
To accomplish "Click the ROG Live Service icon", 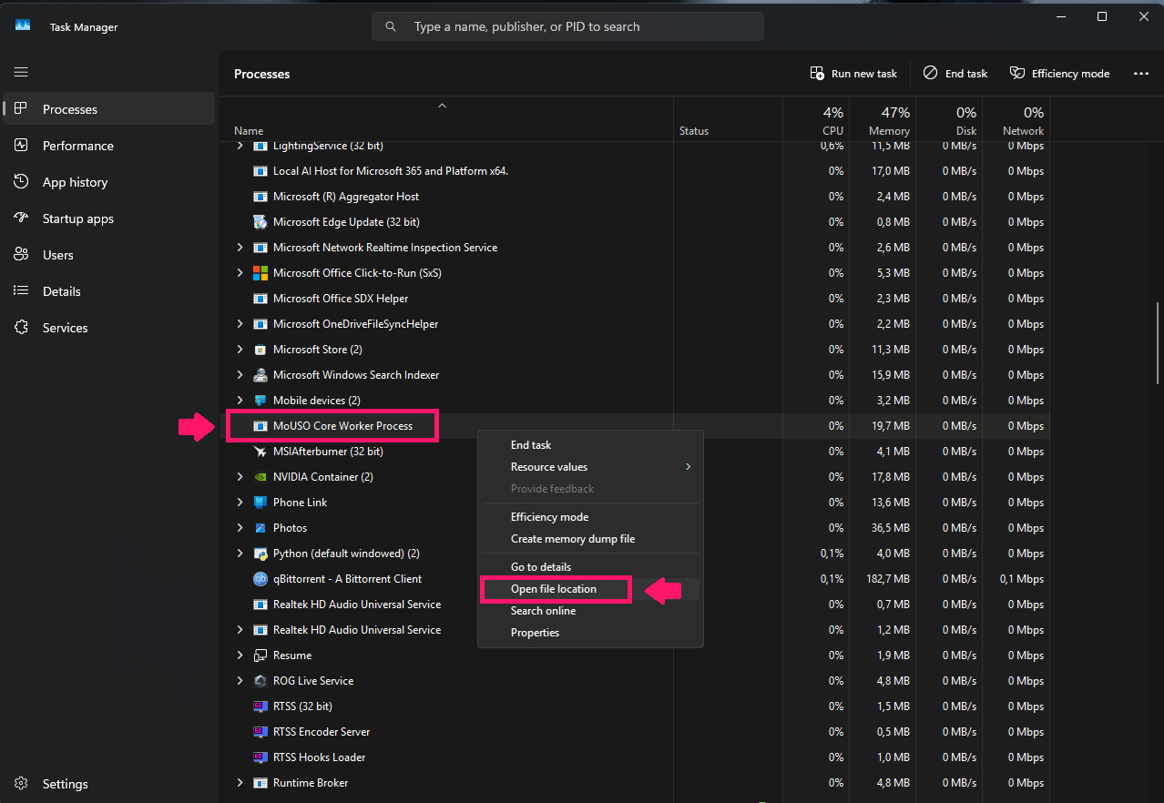I will (260, 681).
